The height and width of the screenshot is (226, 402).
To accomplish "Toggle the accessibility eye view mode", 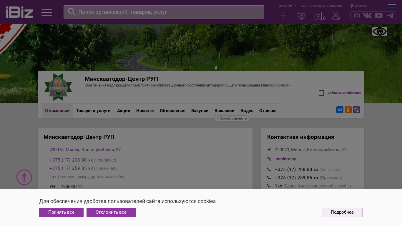I will pos(380,31).
